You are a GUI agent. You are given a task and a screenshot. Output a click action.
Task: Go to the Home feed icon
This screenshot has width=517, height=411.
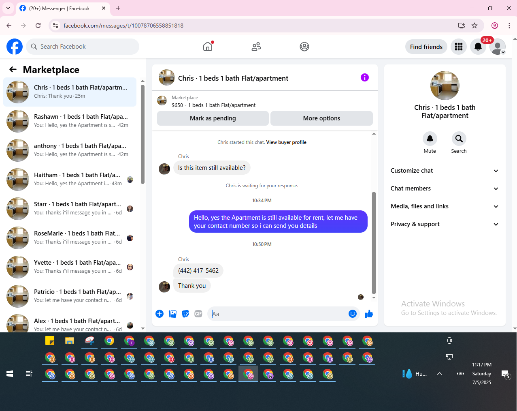208,47
